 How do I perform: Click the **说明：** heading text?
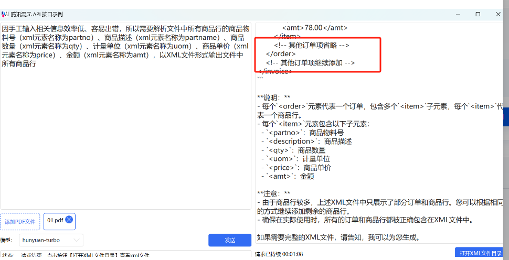click(273, 97)
